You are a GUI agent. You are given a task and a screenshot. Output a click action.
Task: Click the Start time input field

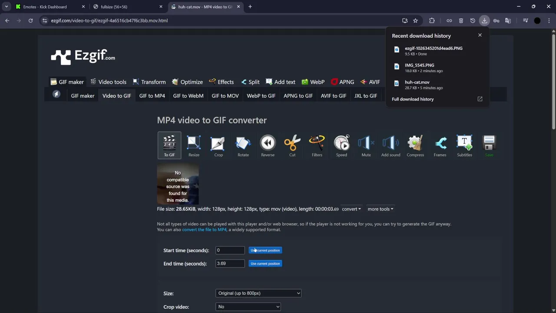click(x=230, y=250)
